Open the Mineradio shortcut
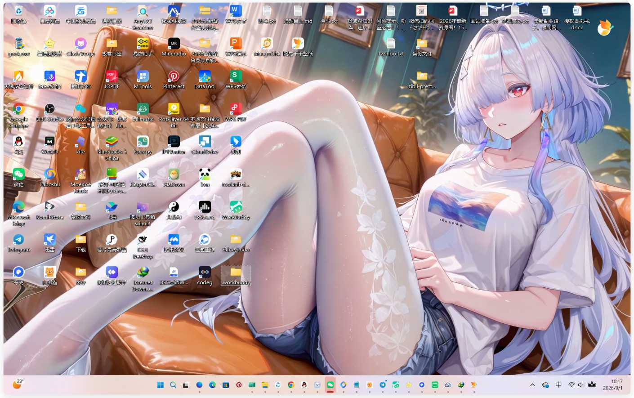This screenshot has width=634, height=398. 174,47
